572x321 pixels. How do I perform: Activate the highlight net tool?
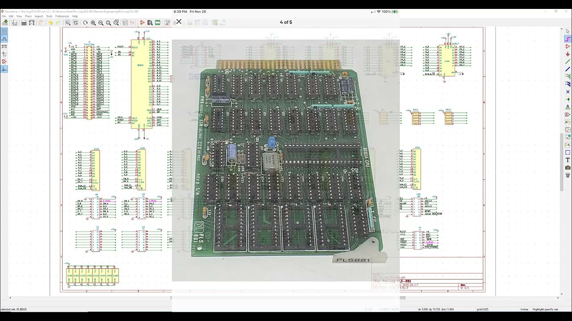[568, 39]
